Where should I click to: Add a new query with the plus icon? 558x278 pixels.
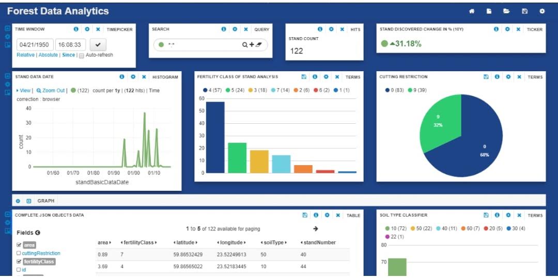[252, 45]
